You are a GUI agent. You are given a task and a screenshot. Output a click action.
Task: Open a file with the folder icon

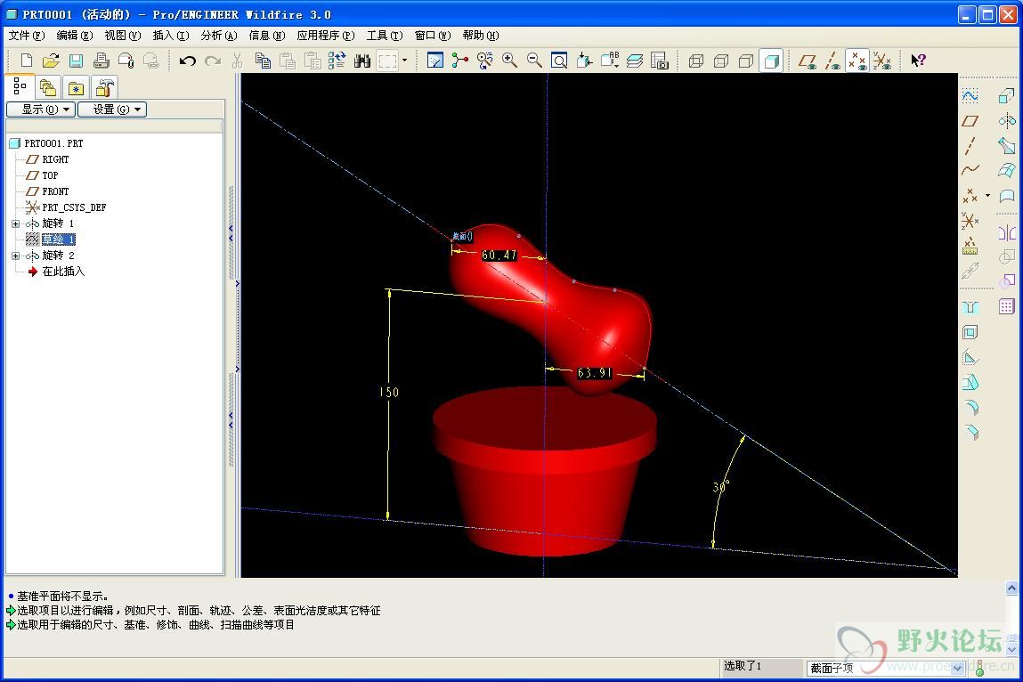click(x=51, y=61)
